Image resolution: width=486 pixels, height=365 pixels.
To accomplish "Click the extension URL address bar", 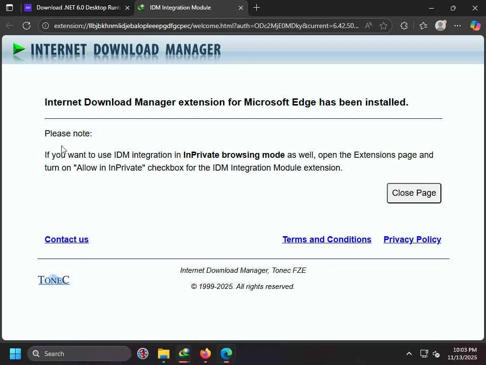I will pyautogui.click(x=206, y=26).
